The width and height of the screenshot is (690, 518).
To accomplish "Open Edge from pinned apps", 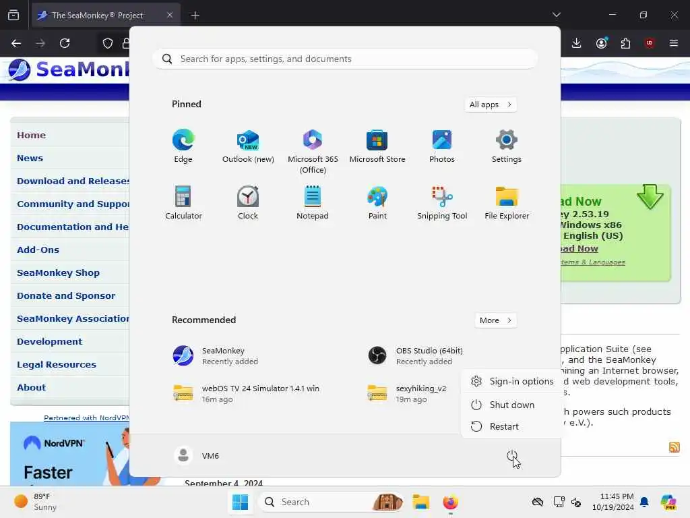I will tap(183, 146).
